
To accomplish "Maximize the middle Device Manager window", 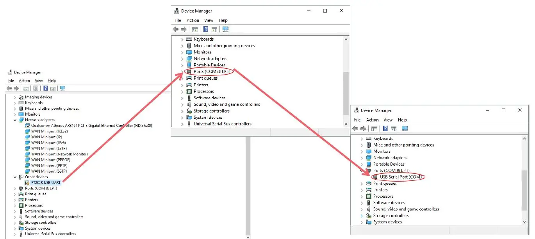I will click(x=325, y=11).
